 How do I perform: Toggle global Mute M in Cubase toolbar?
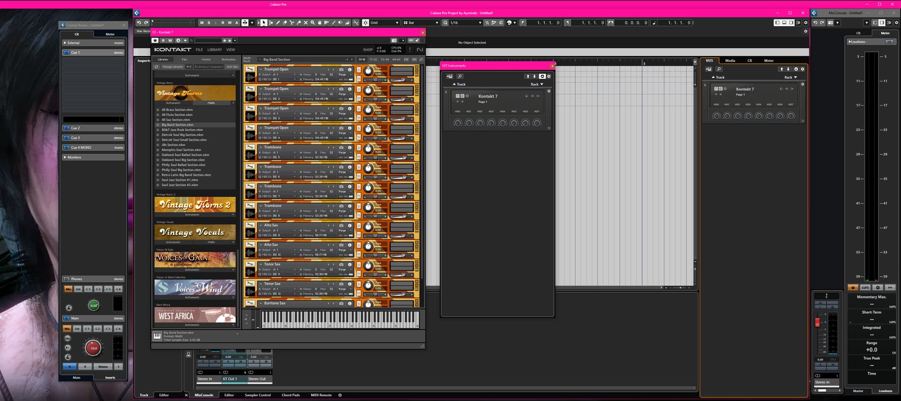pyautogui.click(x=202, y=23)
